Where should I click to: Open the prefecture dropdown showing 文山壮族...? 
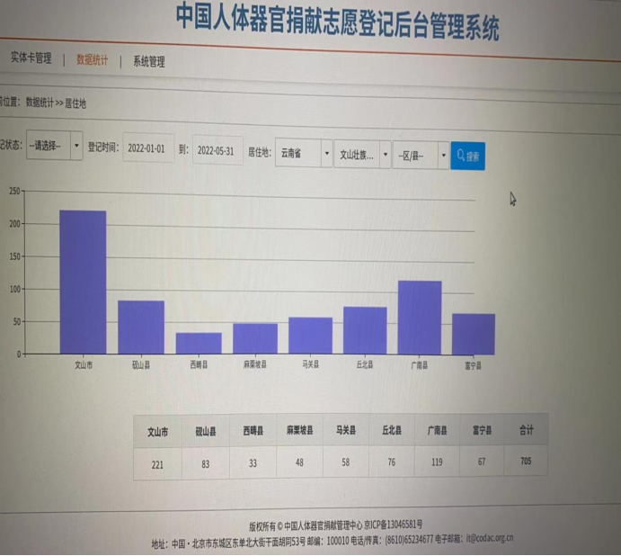coord(362,155)
